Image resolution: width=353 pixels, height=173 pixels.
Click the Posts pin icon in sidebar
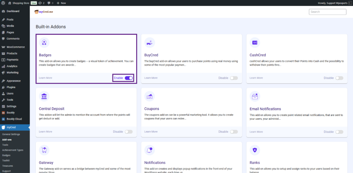(3, 20)
